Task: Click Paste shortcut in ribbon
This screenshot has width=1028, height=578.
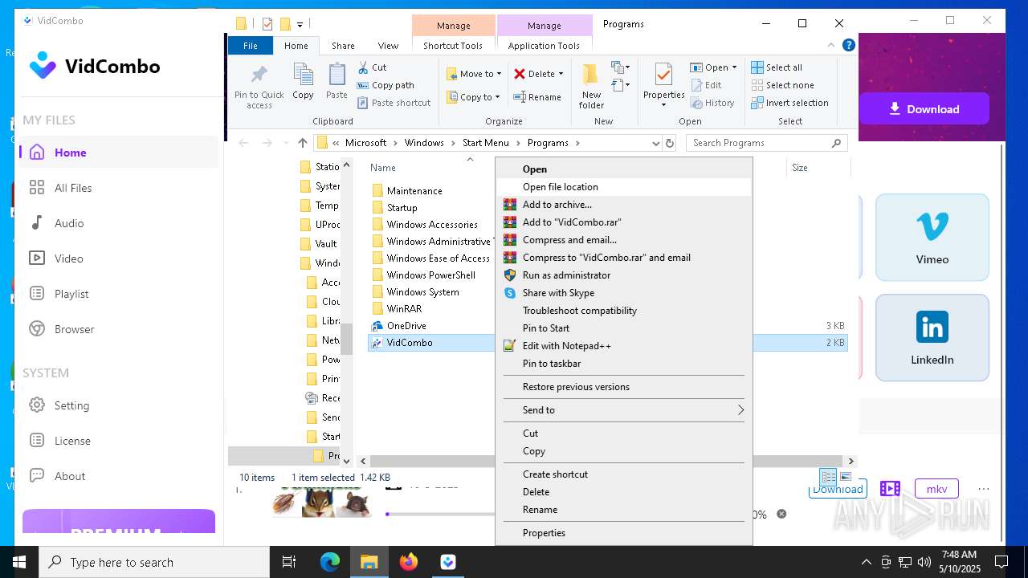Action: [394, 103]
